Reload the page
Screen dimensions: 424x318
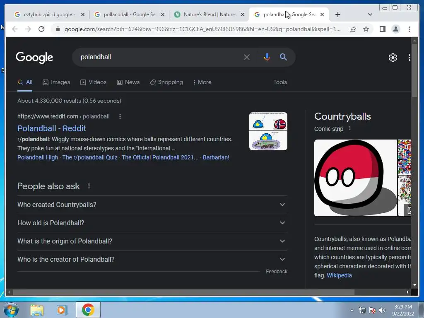pyautogui.click(x=41, y=29)
